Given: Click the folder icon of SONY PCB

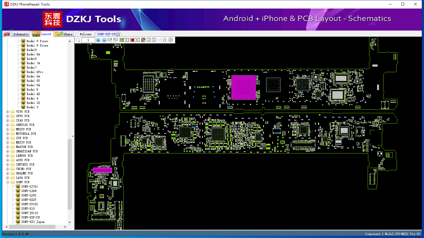Looking at the screenshot, I should (x=13, y=182).
